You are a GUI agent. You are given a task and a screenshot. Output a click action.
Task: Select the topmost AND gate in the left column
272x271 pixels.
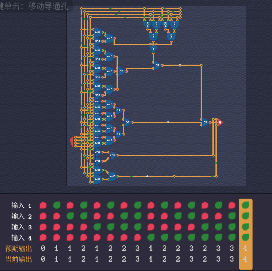pos(98,32)
